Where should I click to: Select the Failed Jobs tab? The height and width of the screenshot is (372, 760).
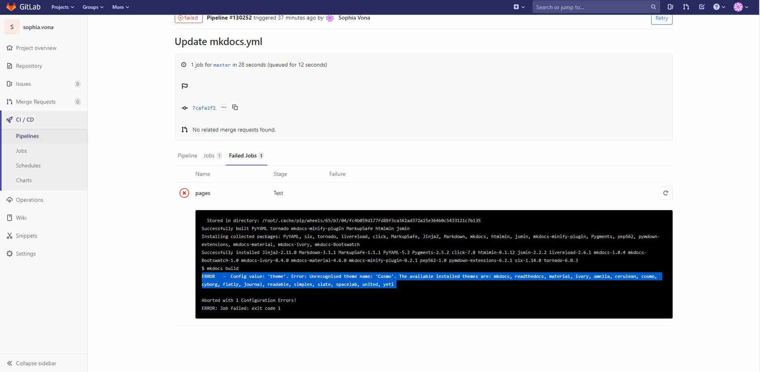(x=246, y=155)
